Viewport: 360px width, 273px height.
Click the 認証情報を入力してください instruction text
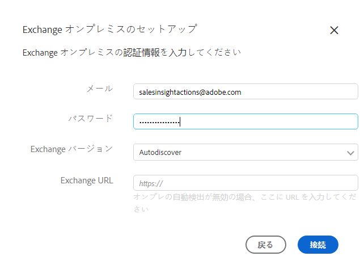(x=132, y=53)
